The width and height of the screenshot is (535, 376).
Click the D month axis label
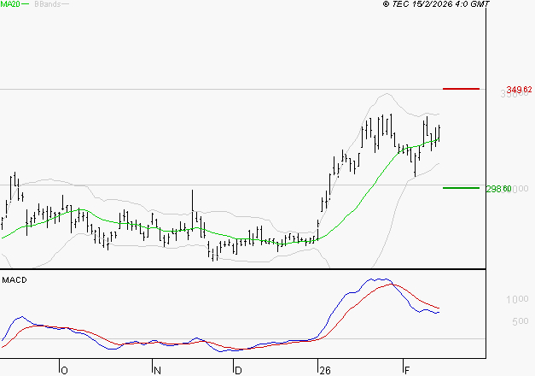pos(238,371)
